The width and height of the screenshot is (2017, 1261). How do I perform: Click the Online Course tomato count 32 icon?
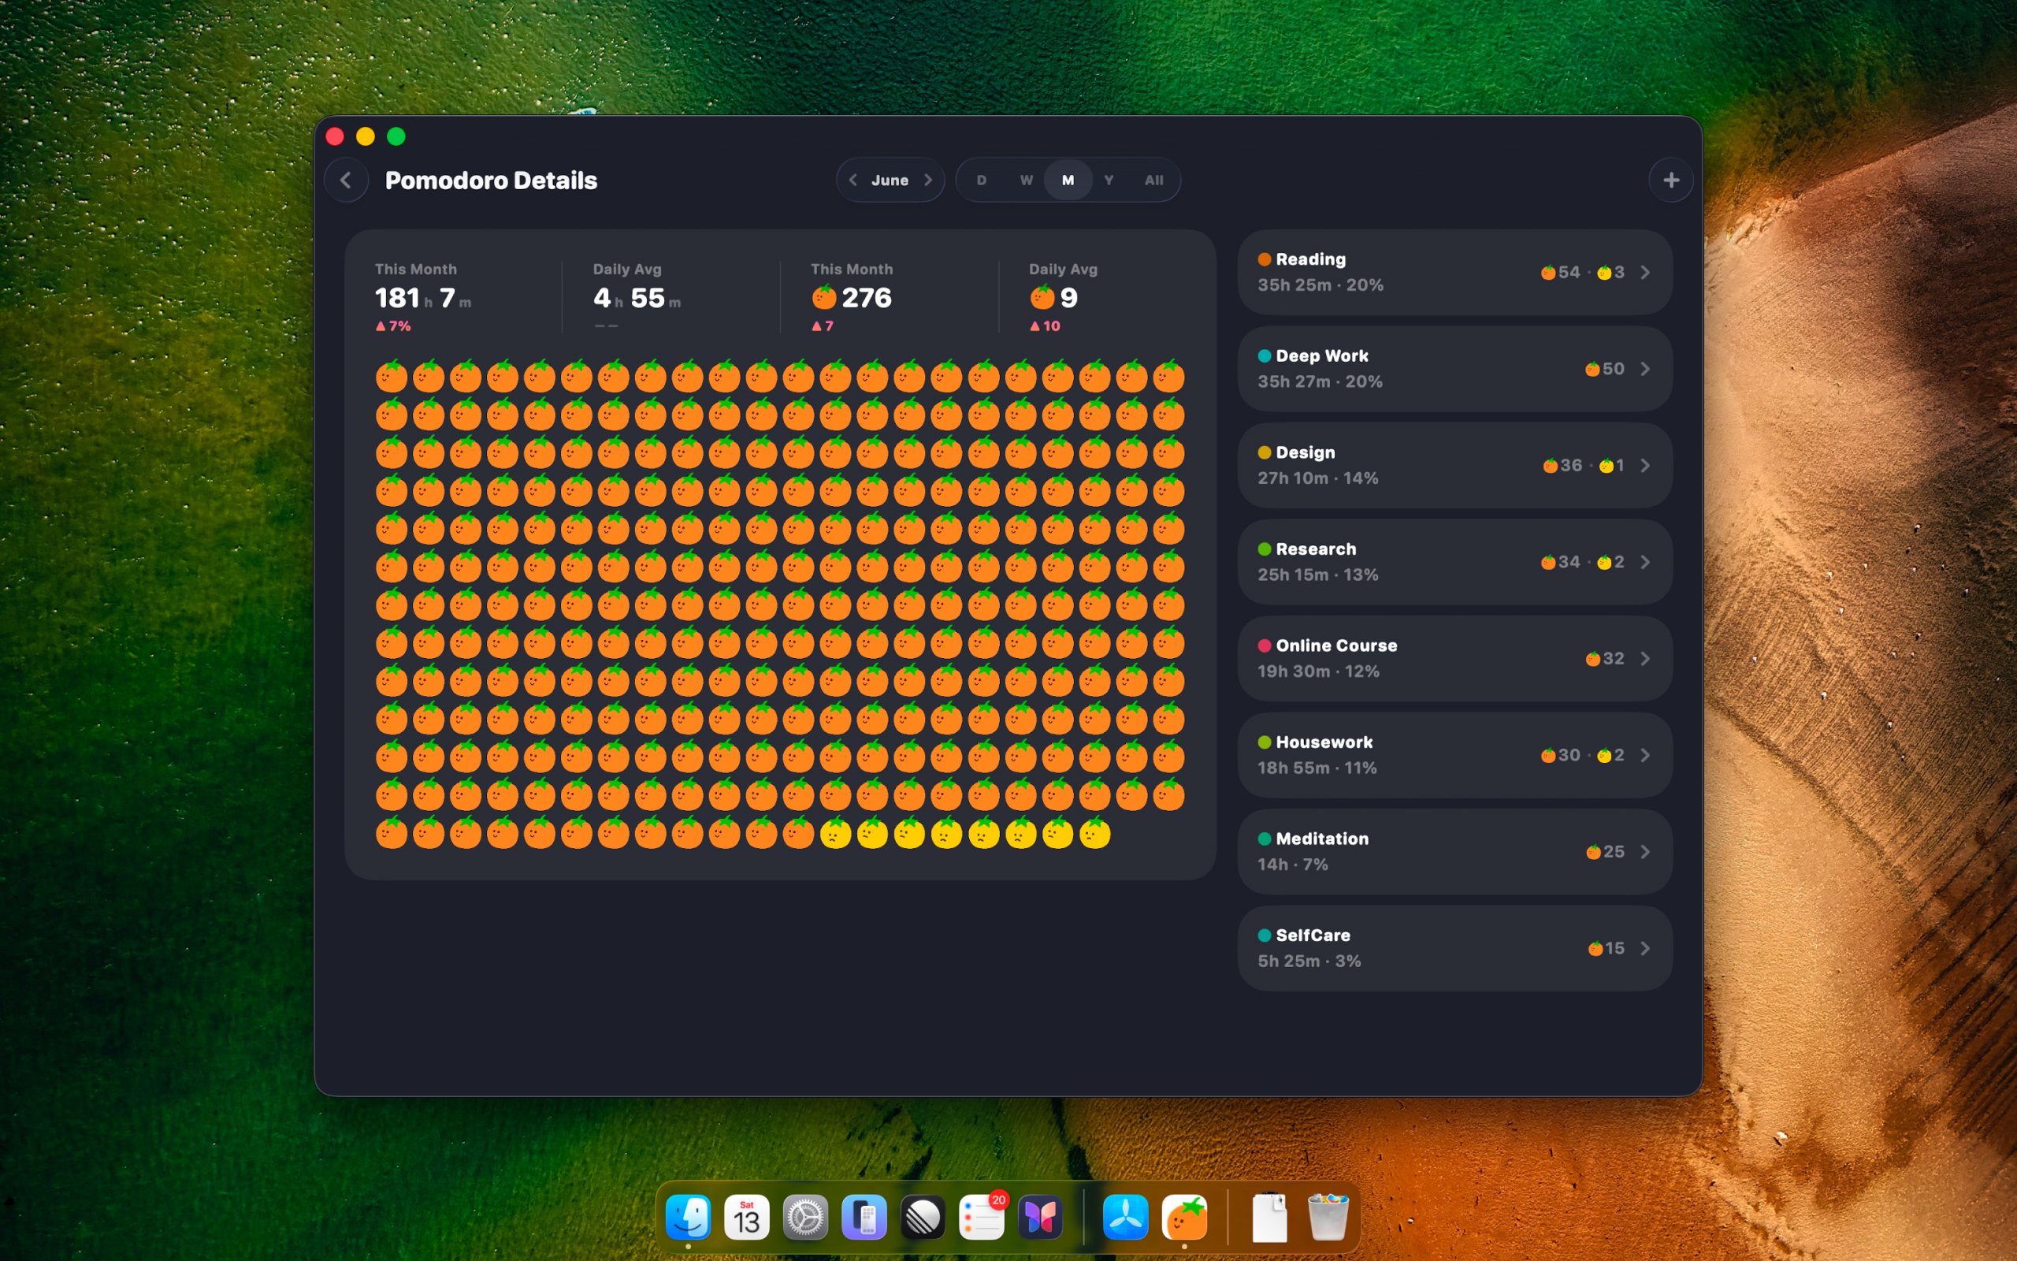(1593, 659)
